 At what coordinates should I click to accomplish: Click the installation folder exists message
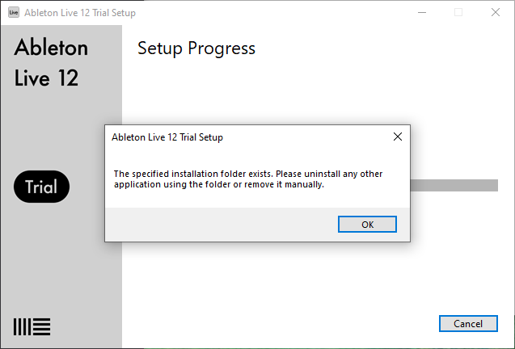click(x=248, y=179)
